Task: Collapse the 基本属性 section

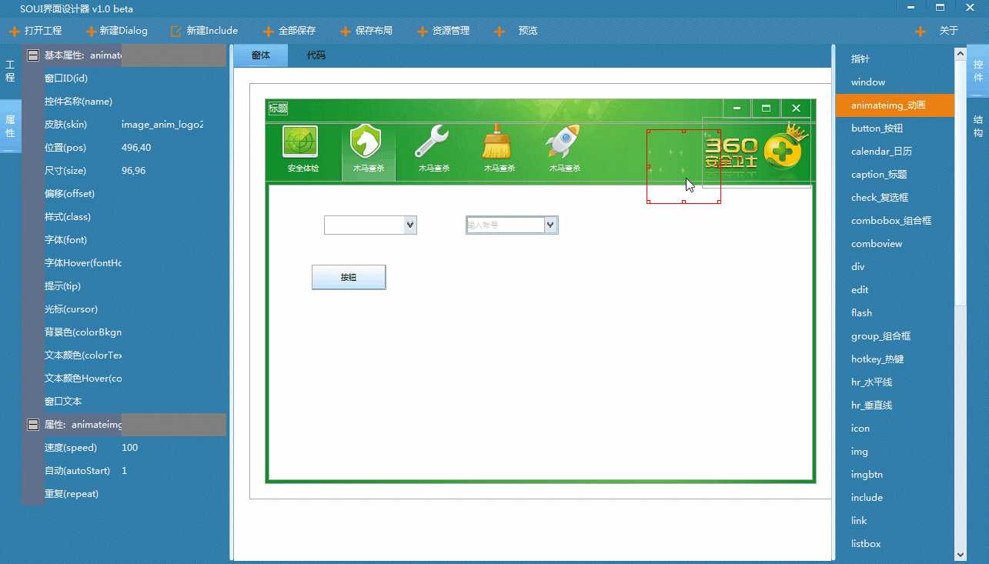Action: [33, 55]
